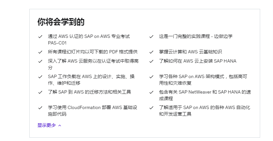The image size is (273, 141).
Task: Click text 了解如何在 AWS 云上安装 SAP HANA
Action: coord(197,61)
